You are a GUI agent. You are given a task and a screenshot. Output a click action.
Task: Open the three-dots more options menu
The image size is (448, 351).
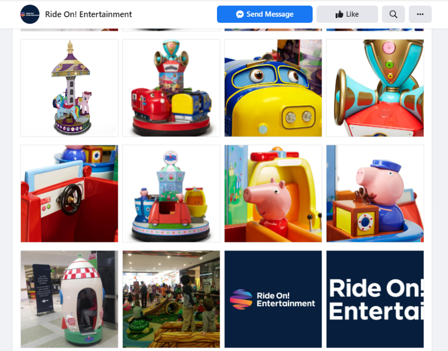pyautogui.click(x=420, y=14)
